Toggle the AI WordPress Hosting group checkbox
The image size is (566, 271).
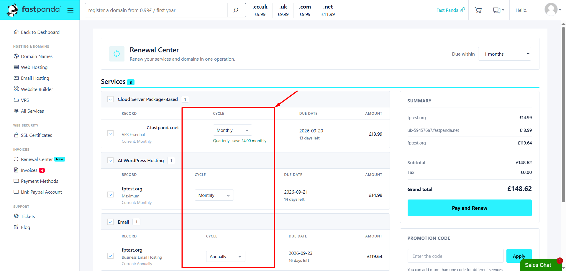(x=111, y=160)
